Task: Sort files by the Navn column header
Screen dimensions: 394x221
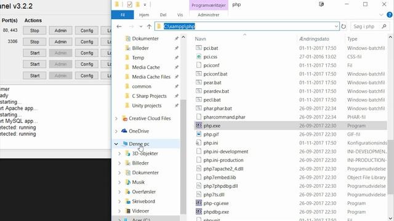Action: [200, 39]
